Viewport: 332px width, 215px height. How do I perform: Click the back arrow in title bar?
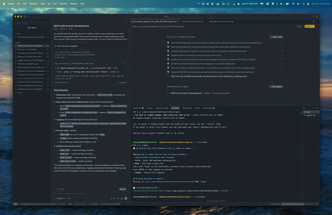(29, 16)
